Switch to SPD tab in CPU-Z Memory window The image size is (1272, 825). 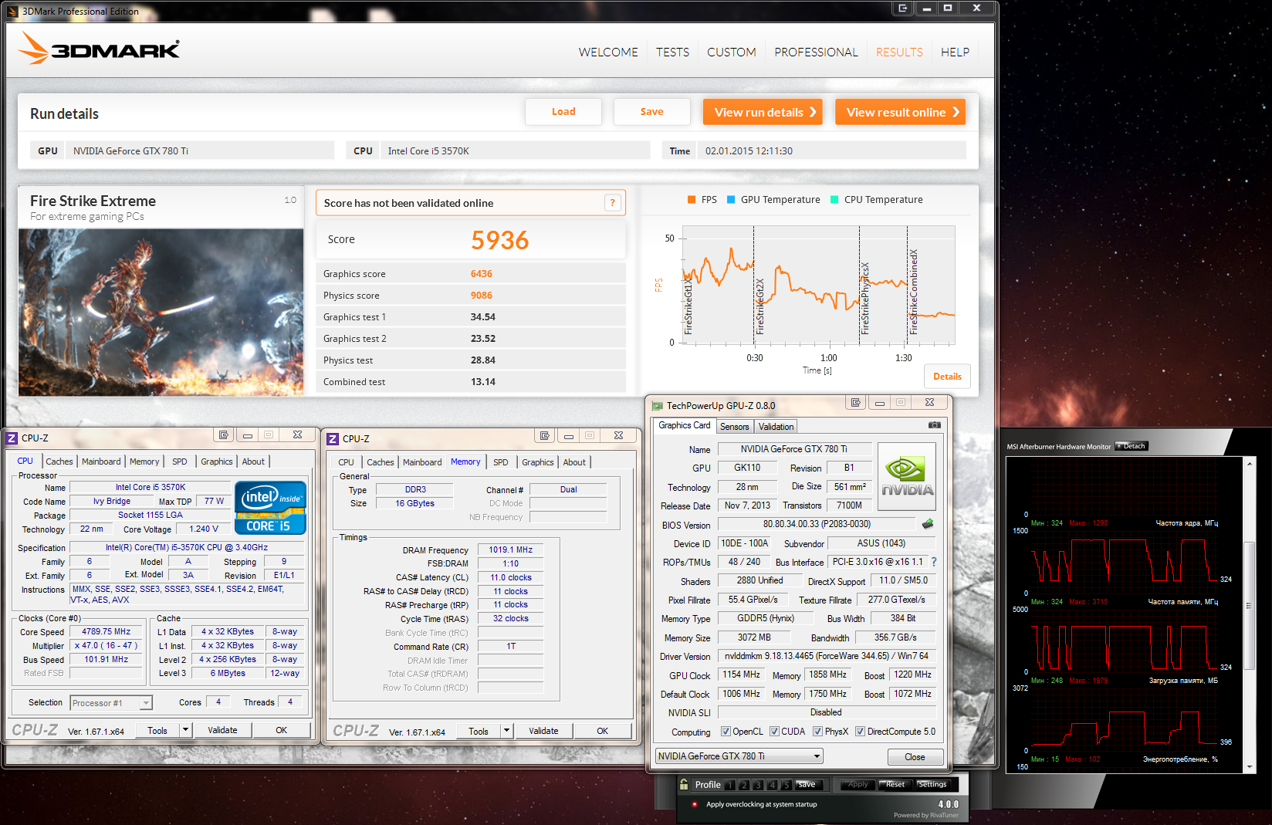tap(501, 462)
